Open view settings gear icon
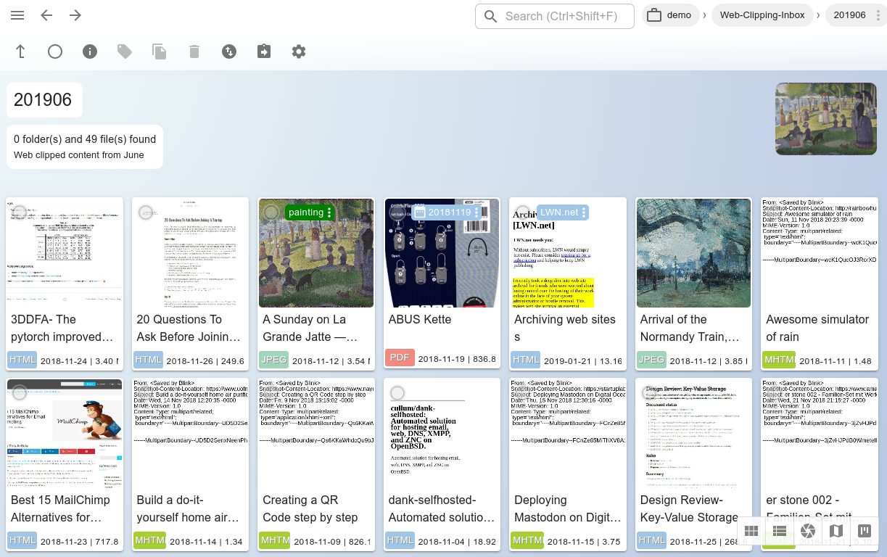Screen dimensions: 887x557 pos(299,51)
